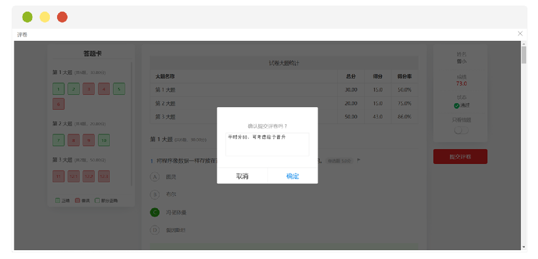The height and width of the screenshot is (259, 538).
Task: Open question 8 from answer card
Action: (x=74, y=140)
